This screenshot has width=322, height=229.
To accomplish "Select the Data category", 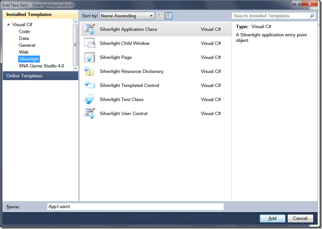I will 24,38.
